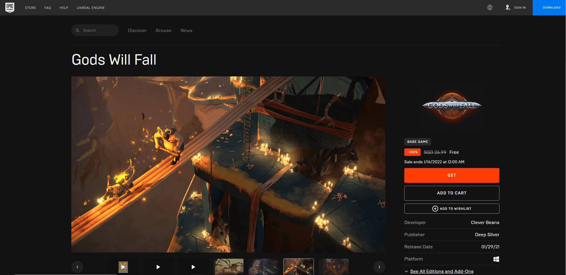
Task: Click the Add to Cart button
Action: 452,193
